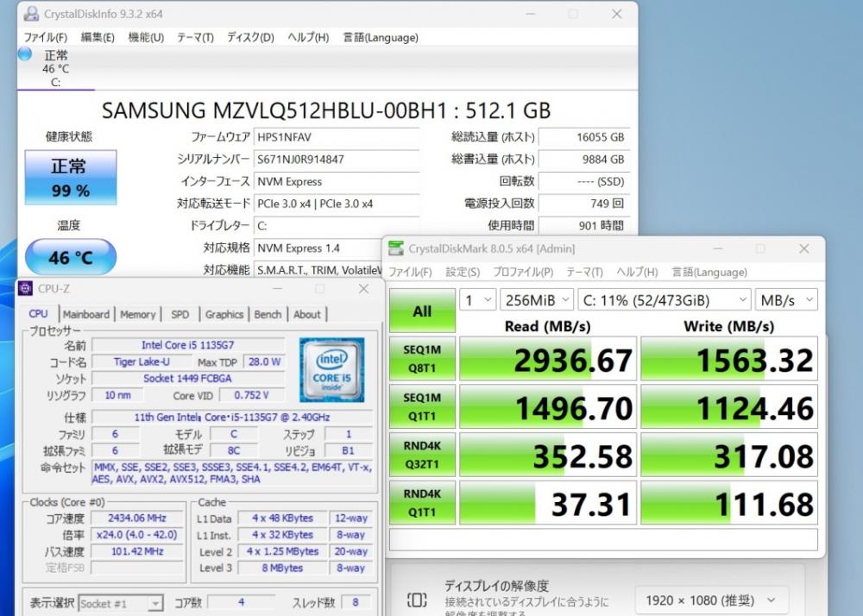Click the NVM Express interface field

pyautogui.click(x=336, y=181)
